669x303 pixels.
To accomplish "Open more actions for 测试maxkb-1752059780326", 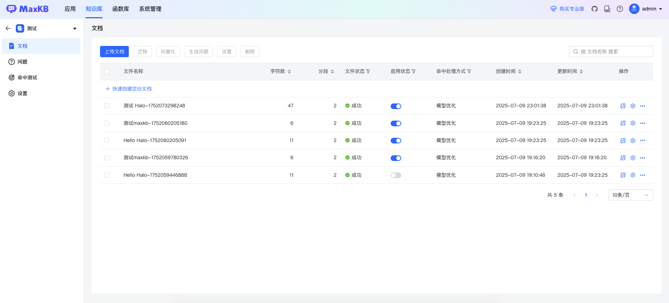I will [643, 158].
